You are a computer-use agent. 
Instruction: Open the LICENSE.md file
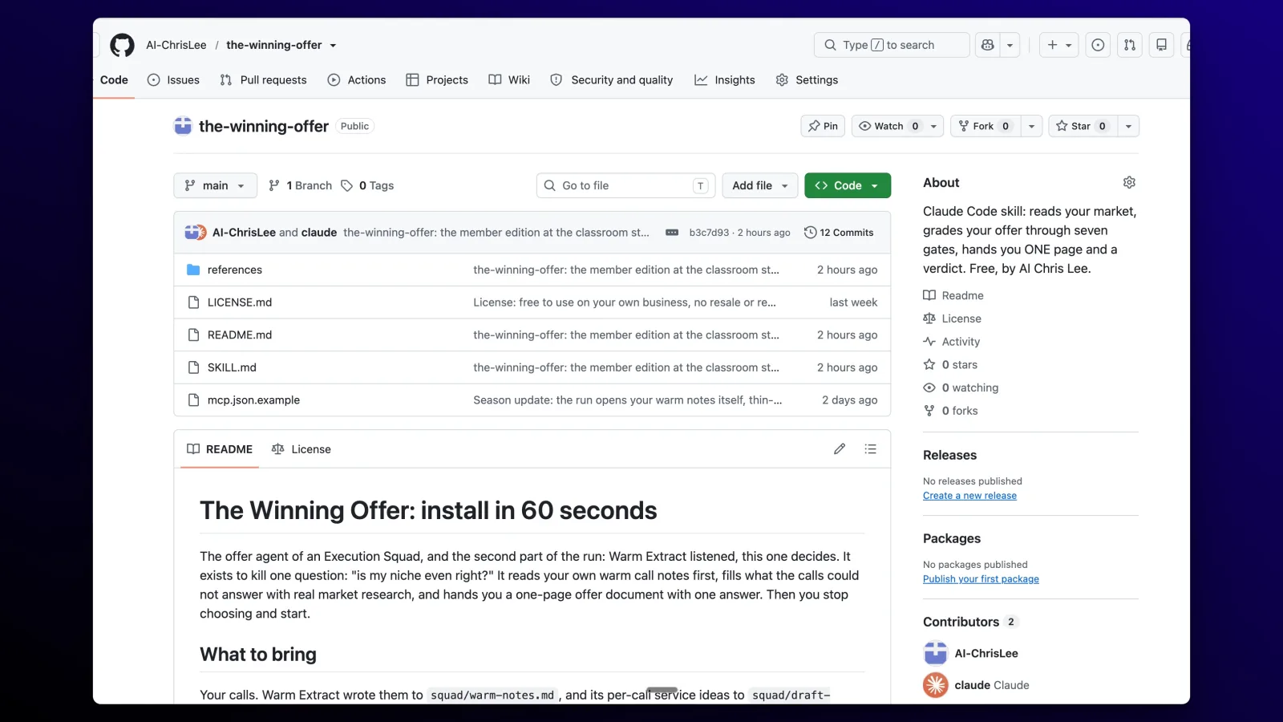[x=240, y=302]
